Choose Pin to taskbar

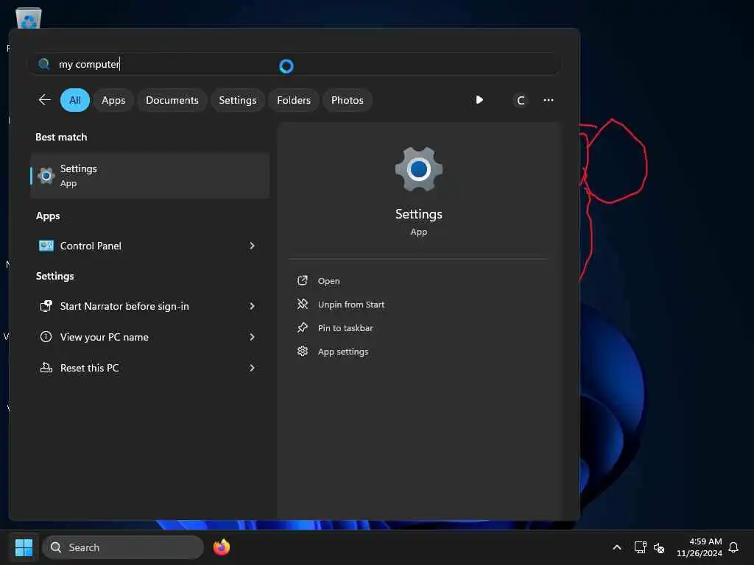[x=345, y=328]
